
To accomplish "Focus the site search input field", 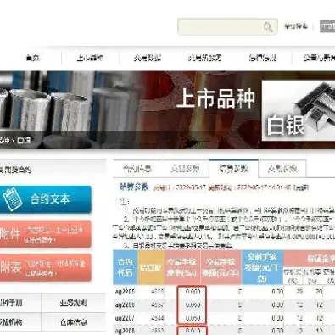I will point(227,27).
